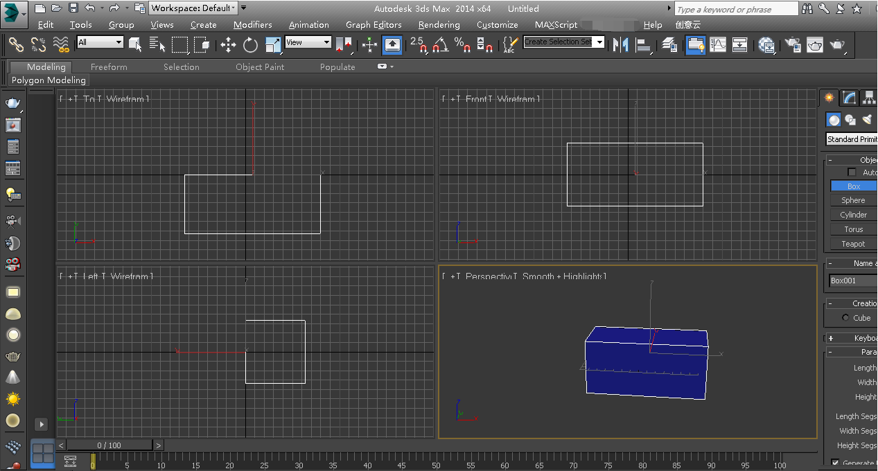Image resolution: width=878 pixels, height=471 pixels.
Task: Select the Move tool in toolbar
Action: tap(228, 45)
